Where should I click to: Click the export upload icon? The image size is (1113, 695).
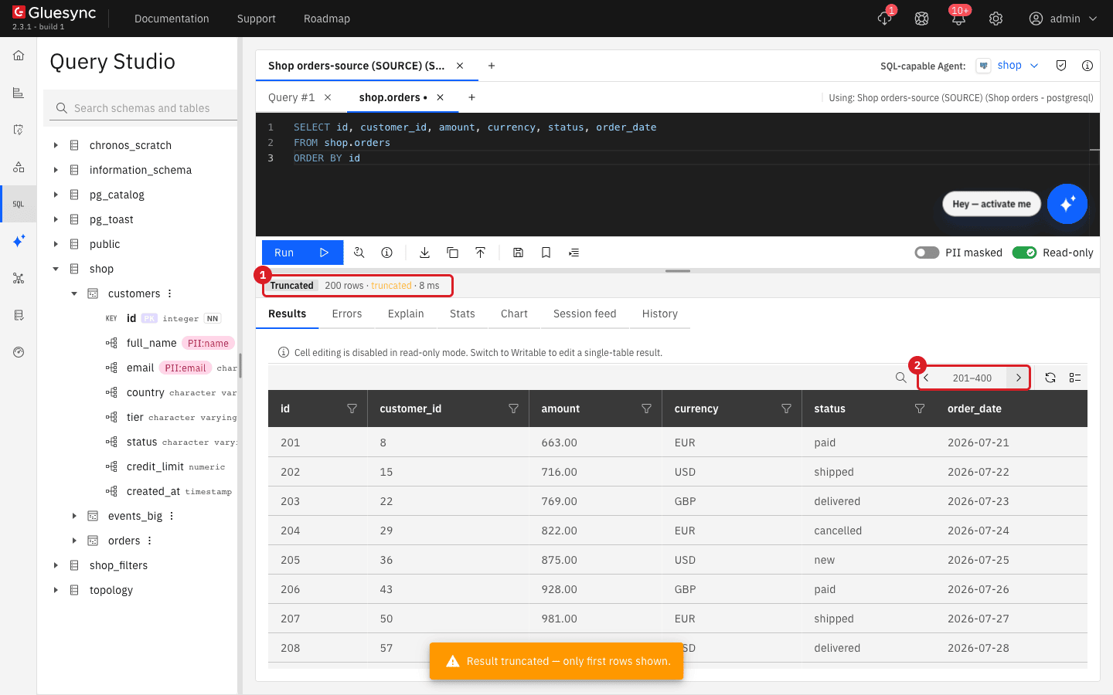pyautogui.click(x=480, y=253)
